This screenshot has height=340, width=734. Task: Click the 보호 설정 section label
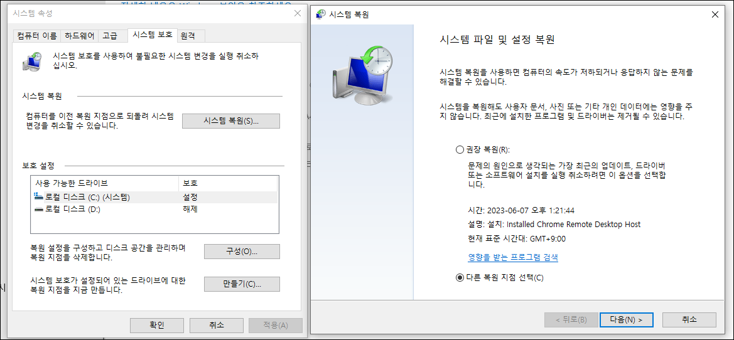38,166
